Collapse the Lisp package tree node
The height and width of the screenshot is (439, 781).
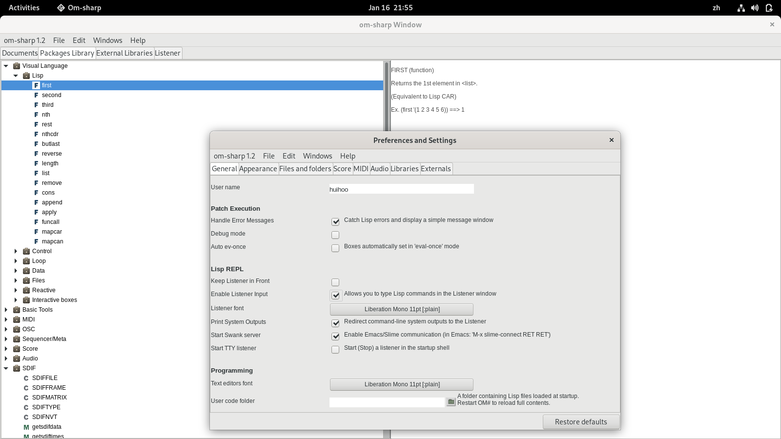(x=16, y=76)
